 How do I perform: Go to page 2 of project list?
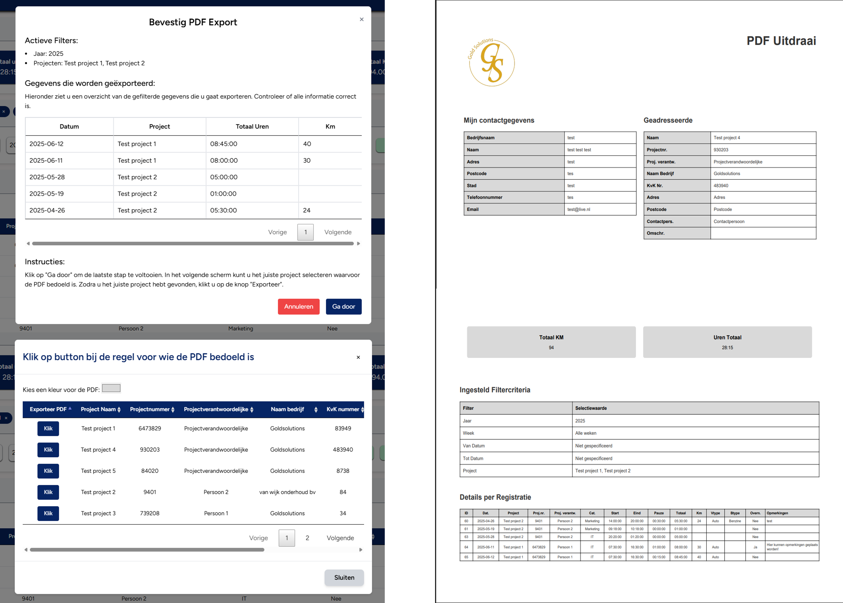(x=307, y=538)
